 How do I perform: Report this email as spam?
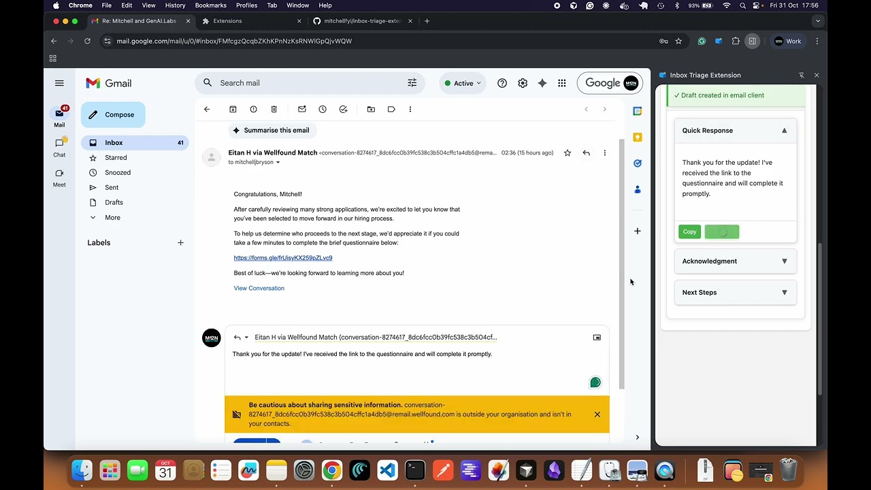tap(253, 109)
